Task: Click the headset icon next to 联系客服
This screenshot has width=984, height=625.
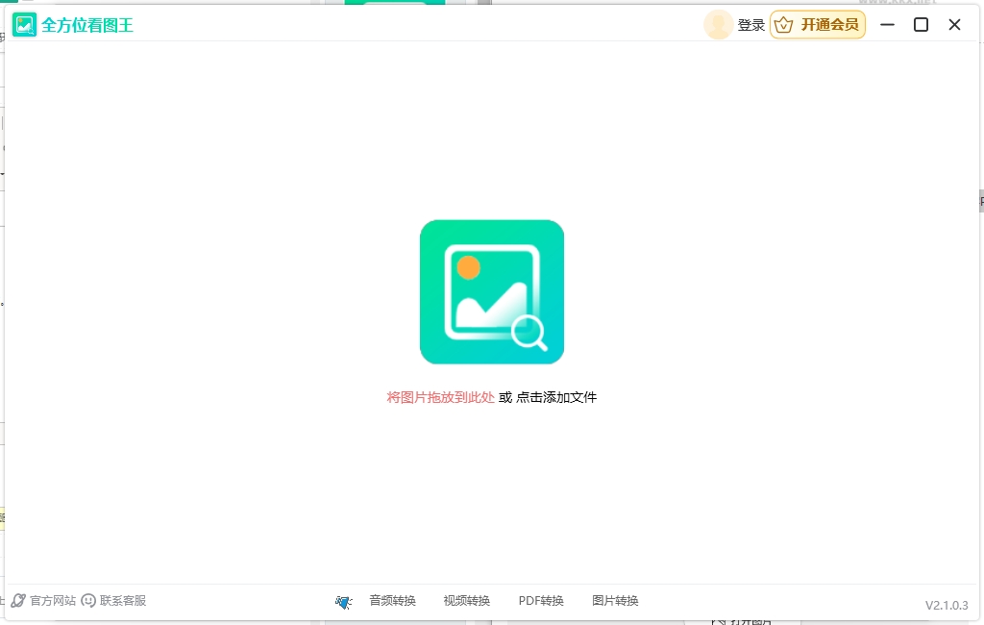Action: (87, 600)
